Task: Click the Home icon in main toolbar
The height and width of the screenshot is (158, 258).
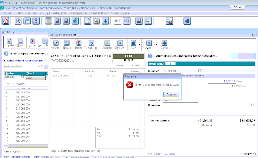Action: point(6,21)
